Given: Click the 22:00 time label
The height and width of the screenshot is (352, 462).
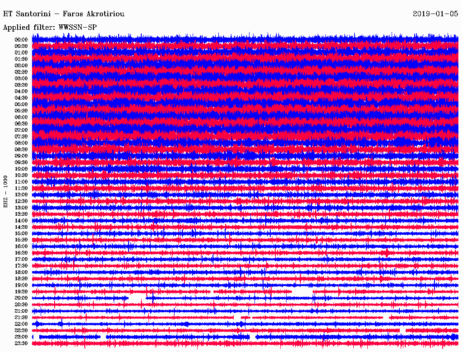Looking at the screenshot, I should (21, 324).
